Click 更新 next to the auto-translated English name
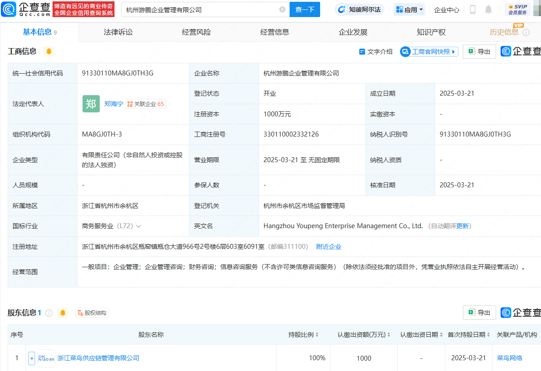The image size is (541, 371). 463,226
